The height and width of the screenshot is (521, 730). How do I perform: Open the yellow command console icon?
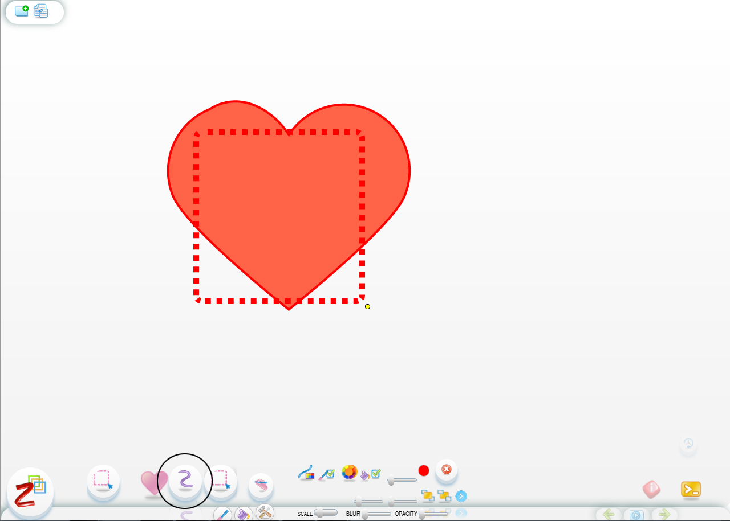(x=690, y=489)
